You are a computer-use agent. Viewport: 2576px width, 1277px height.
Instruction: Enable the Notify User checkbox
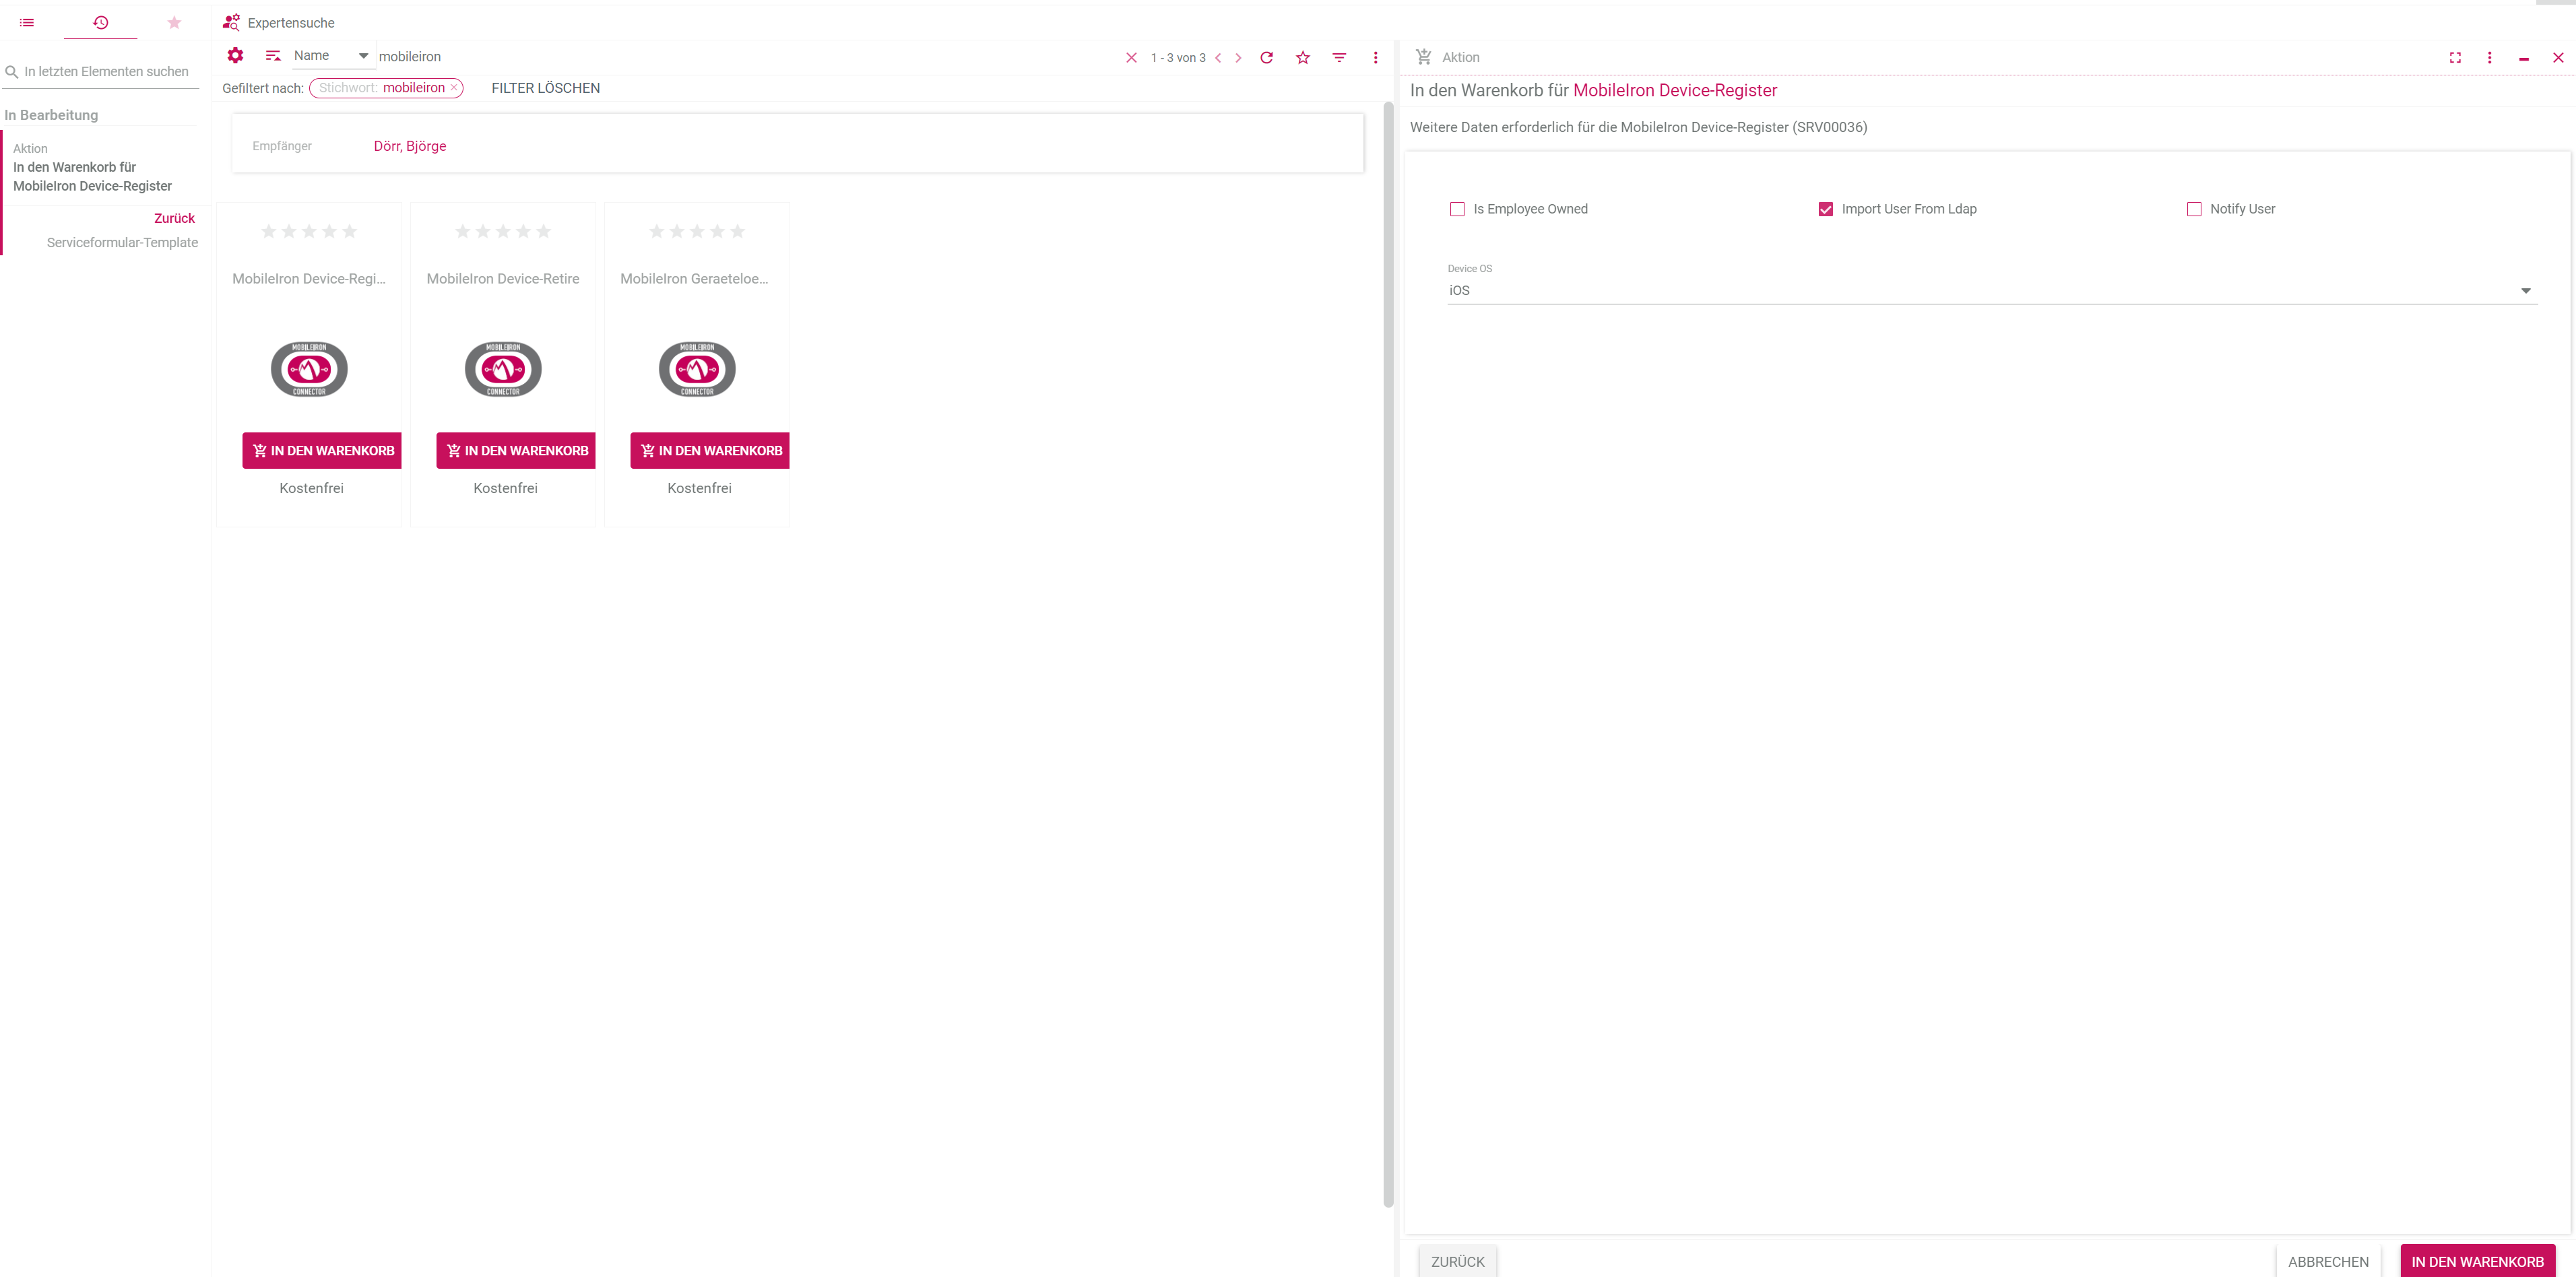[x=2193, y=209]
